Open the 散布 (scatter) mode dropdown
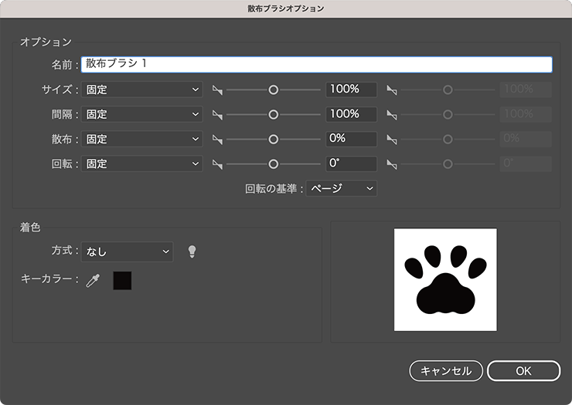Image resolution: width=572 pixels, height=405 pixels. (141, 139)
